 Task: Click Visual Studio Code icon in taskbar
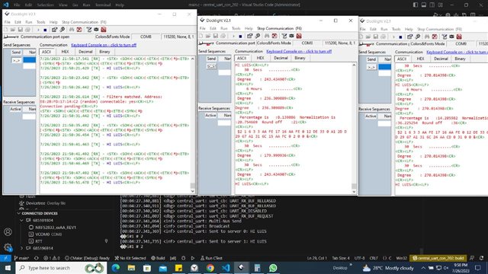coord(226,268)
